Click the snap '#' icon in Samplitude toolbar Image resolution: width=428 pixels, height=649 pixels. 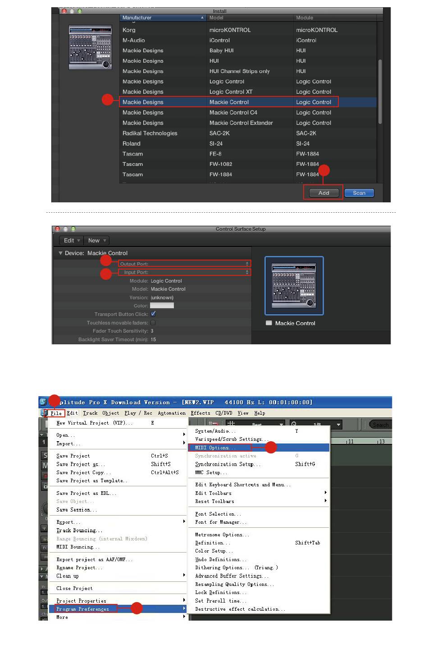pyautogui.click(x=213, y=424)
